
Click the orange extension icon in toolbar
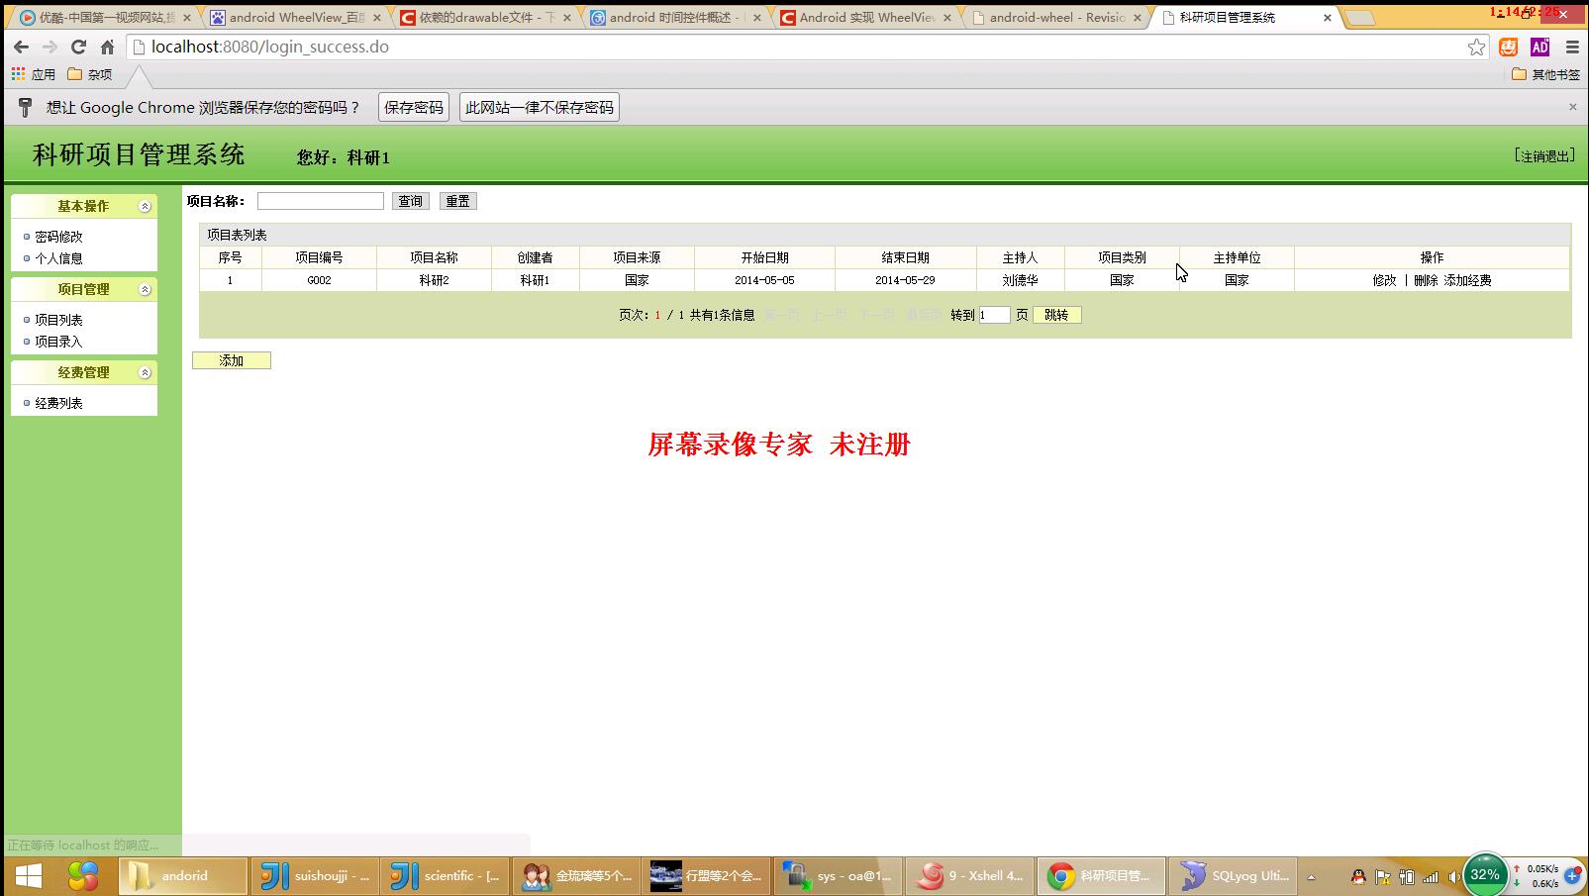pyautogui.click(x=1508, y=47)
